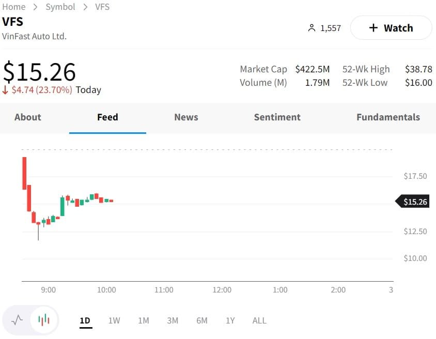The width and height of the screenshot is (436, 339).
Task: Go to Home breadcrumb link
Action: [x=14, y=7]
